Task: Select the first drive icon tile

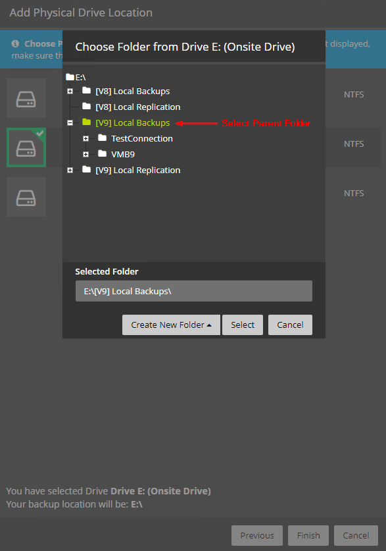Action: [x=26, y=98]
